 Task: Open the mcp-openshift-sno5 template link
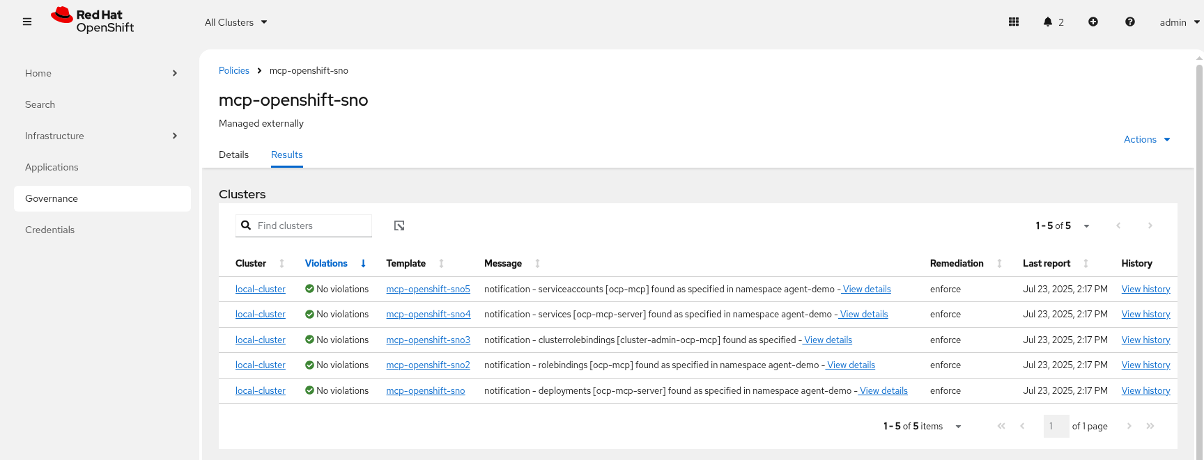pos(429,289)
